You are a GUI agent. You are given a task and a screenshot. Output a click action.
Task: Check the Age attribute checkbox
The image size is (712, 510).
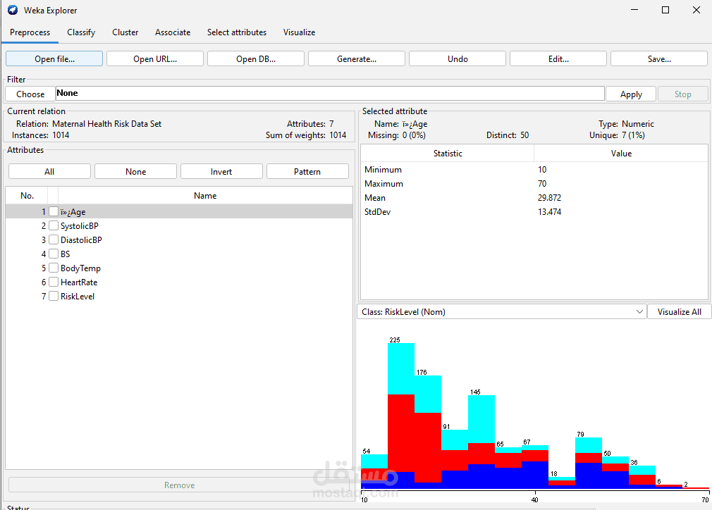click(x=54, y=211)
